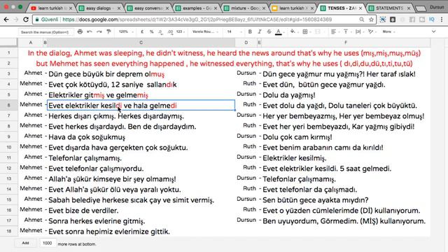Increase decimal places
This screenshot has height=252, width=448.
170,32
